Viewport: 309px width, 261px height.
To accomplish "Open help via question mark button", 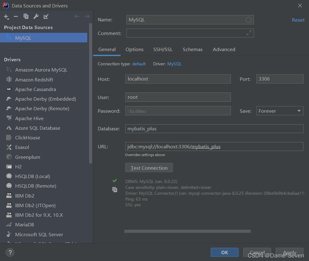I will [10, 252].
